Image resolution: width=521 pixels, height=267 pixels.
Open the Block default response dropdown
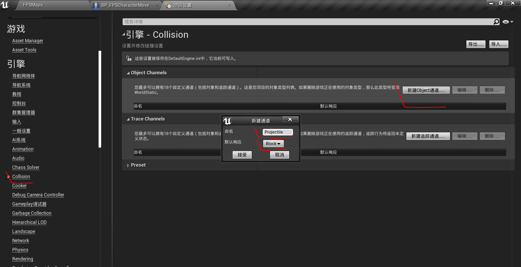273,143
